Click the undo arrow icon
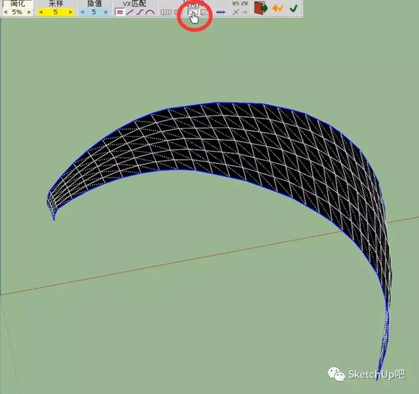The image size is (419, 394). click(x=236, y=3)
